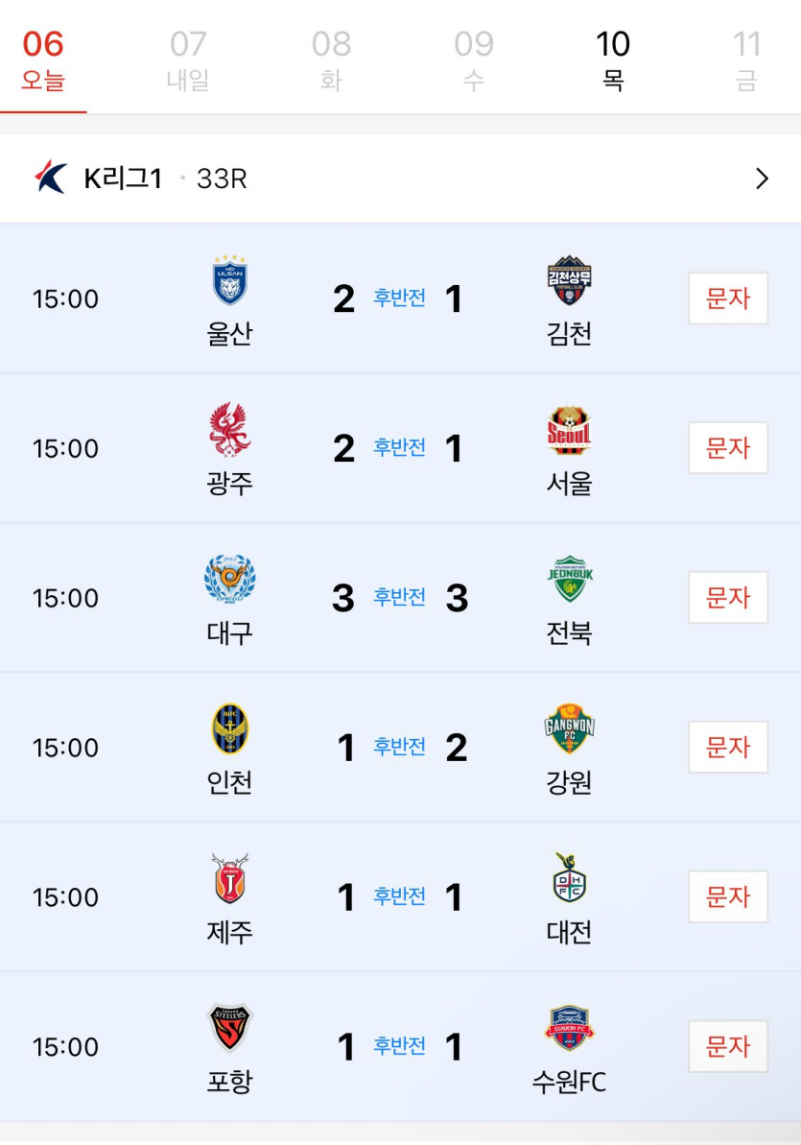
Task: Tap the Suwon FC badge
Action: pyautogui.click(x=569, y=1028)
